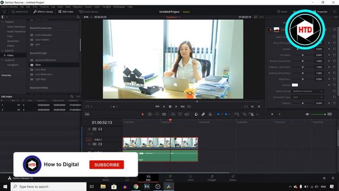The height and width of the screenshot is (191, 339).
Task: Activate the Trim Edit Mode tool
Action: coord(149,114)
